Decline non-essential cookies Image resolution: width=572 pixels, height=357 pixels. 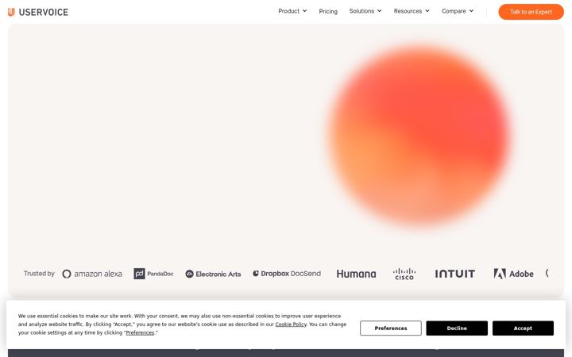[x=457, y=328]
